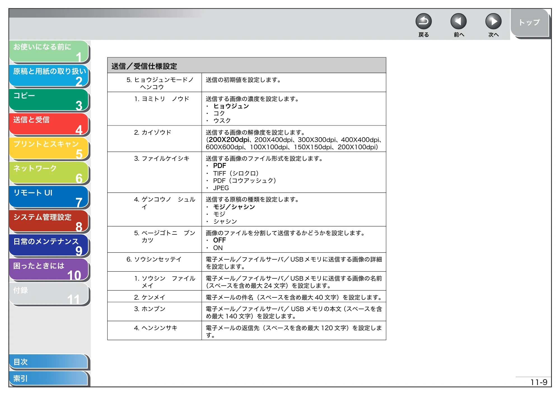Screen dimensions: 560x396
Task: Click the ページゴトニ ブンカツ cell
Action: 155,239
